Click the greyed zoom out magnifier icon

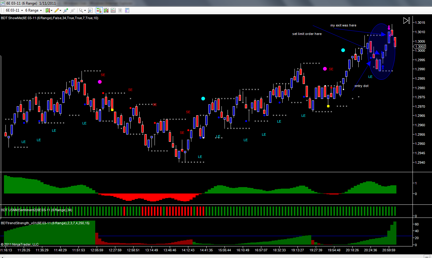pos(72,10)
